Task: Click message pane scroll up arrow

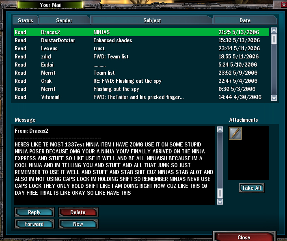Action: pos(220,129)
